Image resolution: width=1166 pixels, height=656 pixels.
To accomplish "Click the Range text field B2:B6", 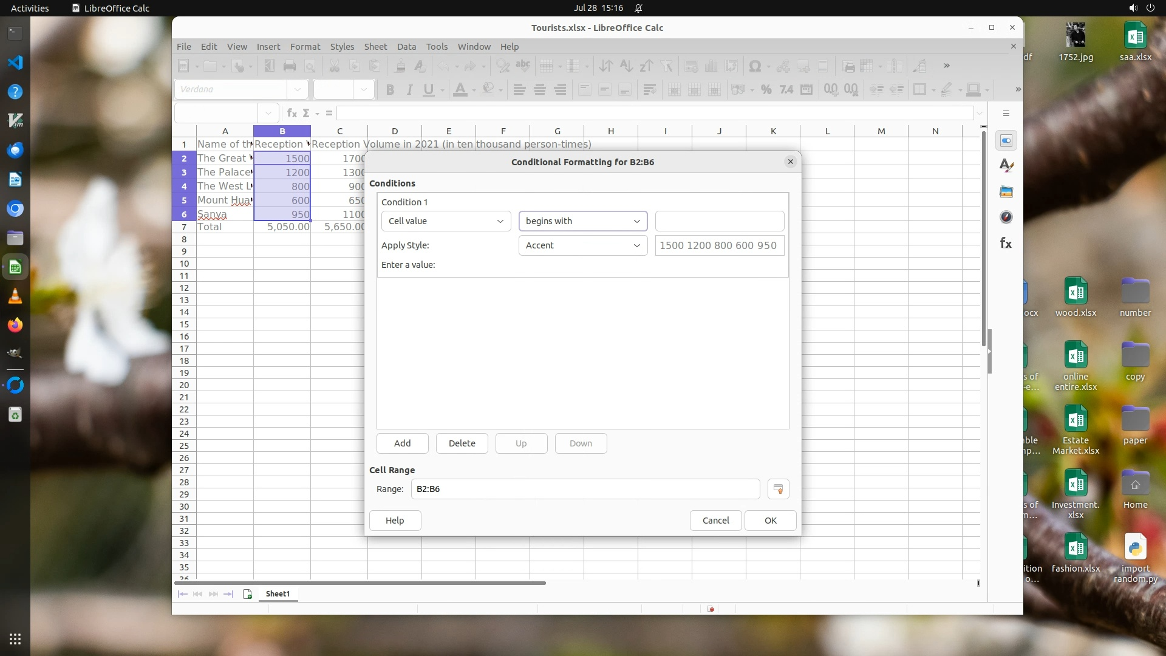I will coord(585,489).
